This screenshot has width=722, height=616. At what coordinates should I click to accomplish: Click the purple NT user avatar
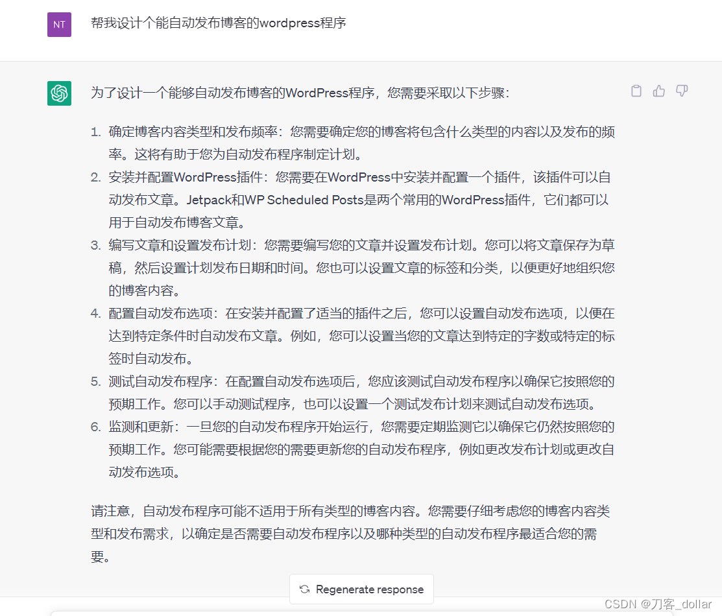(60, 25)
